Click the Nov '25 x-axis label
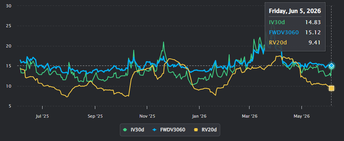The height and width of the screenshot is (141, 344). point(147,116)
